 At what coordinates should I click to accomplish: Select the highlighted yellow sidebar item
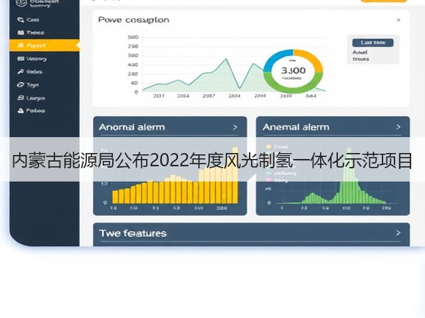pyautogui.click(x=44, y=46)
